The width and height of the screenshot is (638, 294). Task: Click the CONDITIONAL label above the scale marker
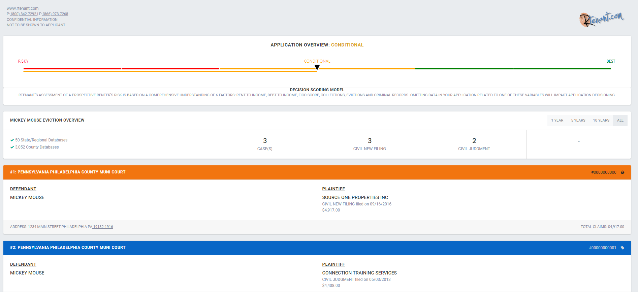point(317,61)
